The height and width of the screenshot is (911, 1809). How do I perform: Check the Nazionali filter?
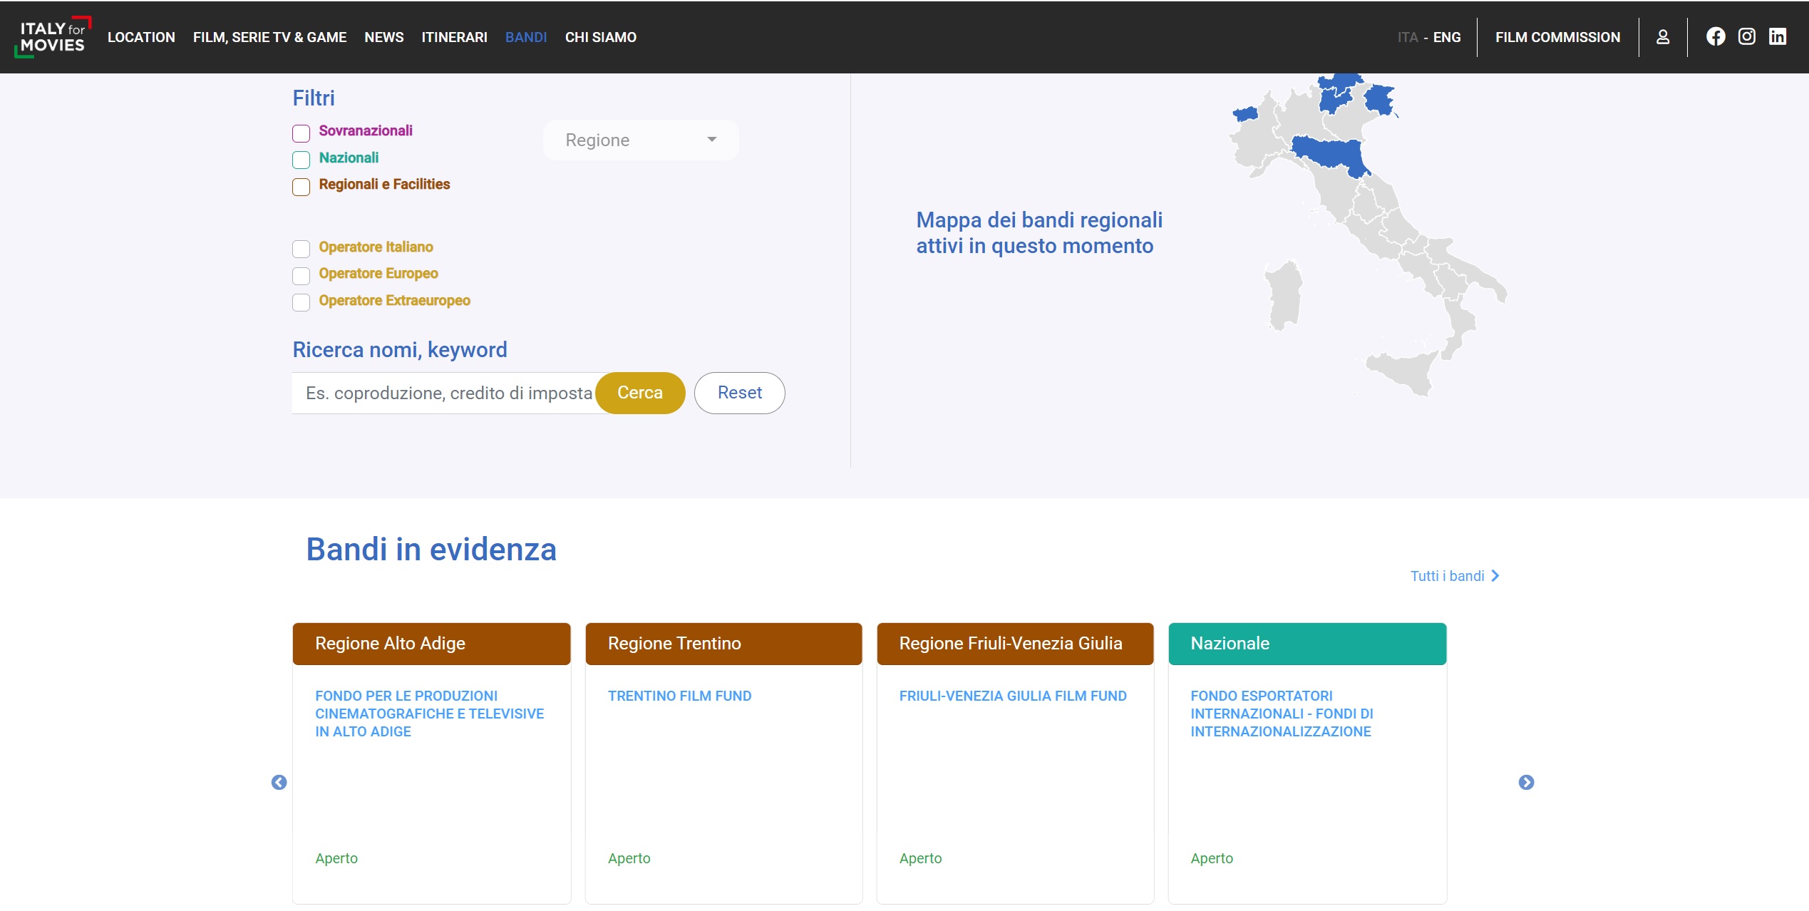(x=301, y=160)
